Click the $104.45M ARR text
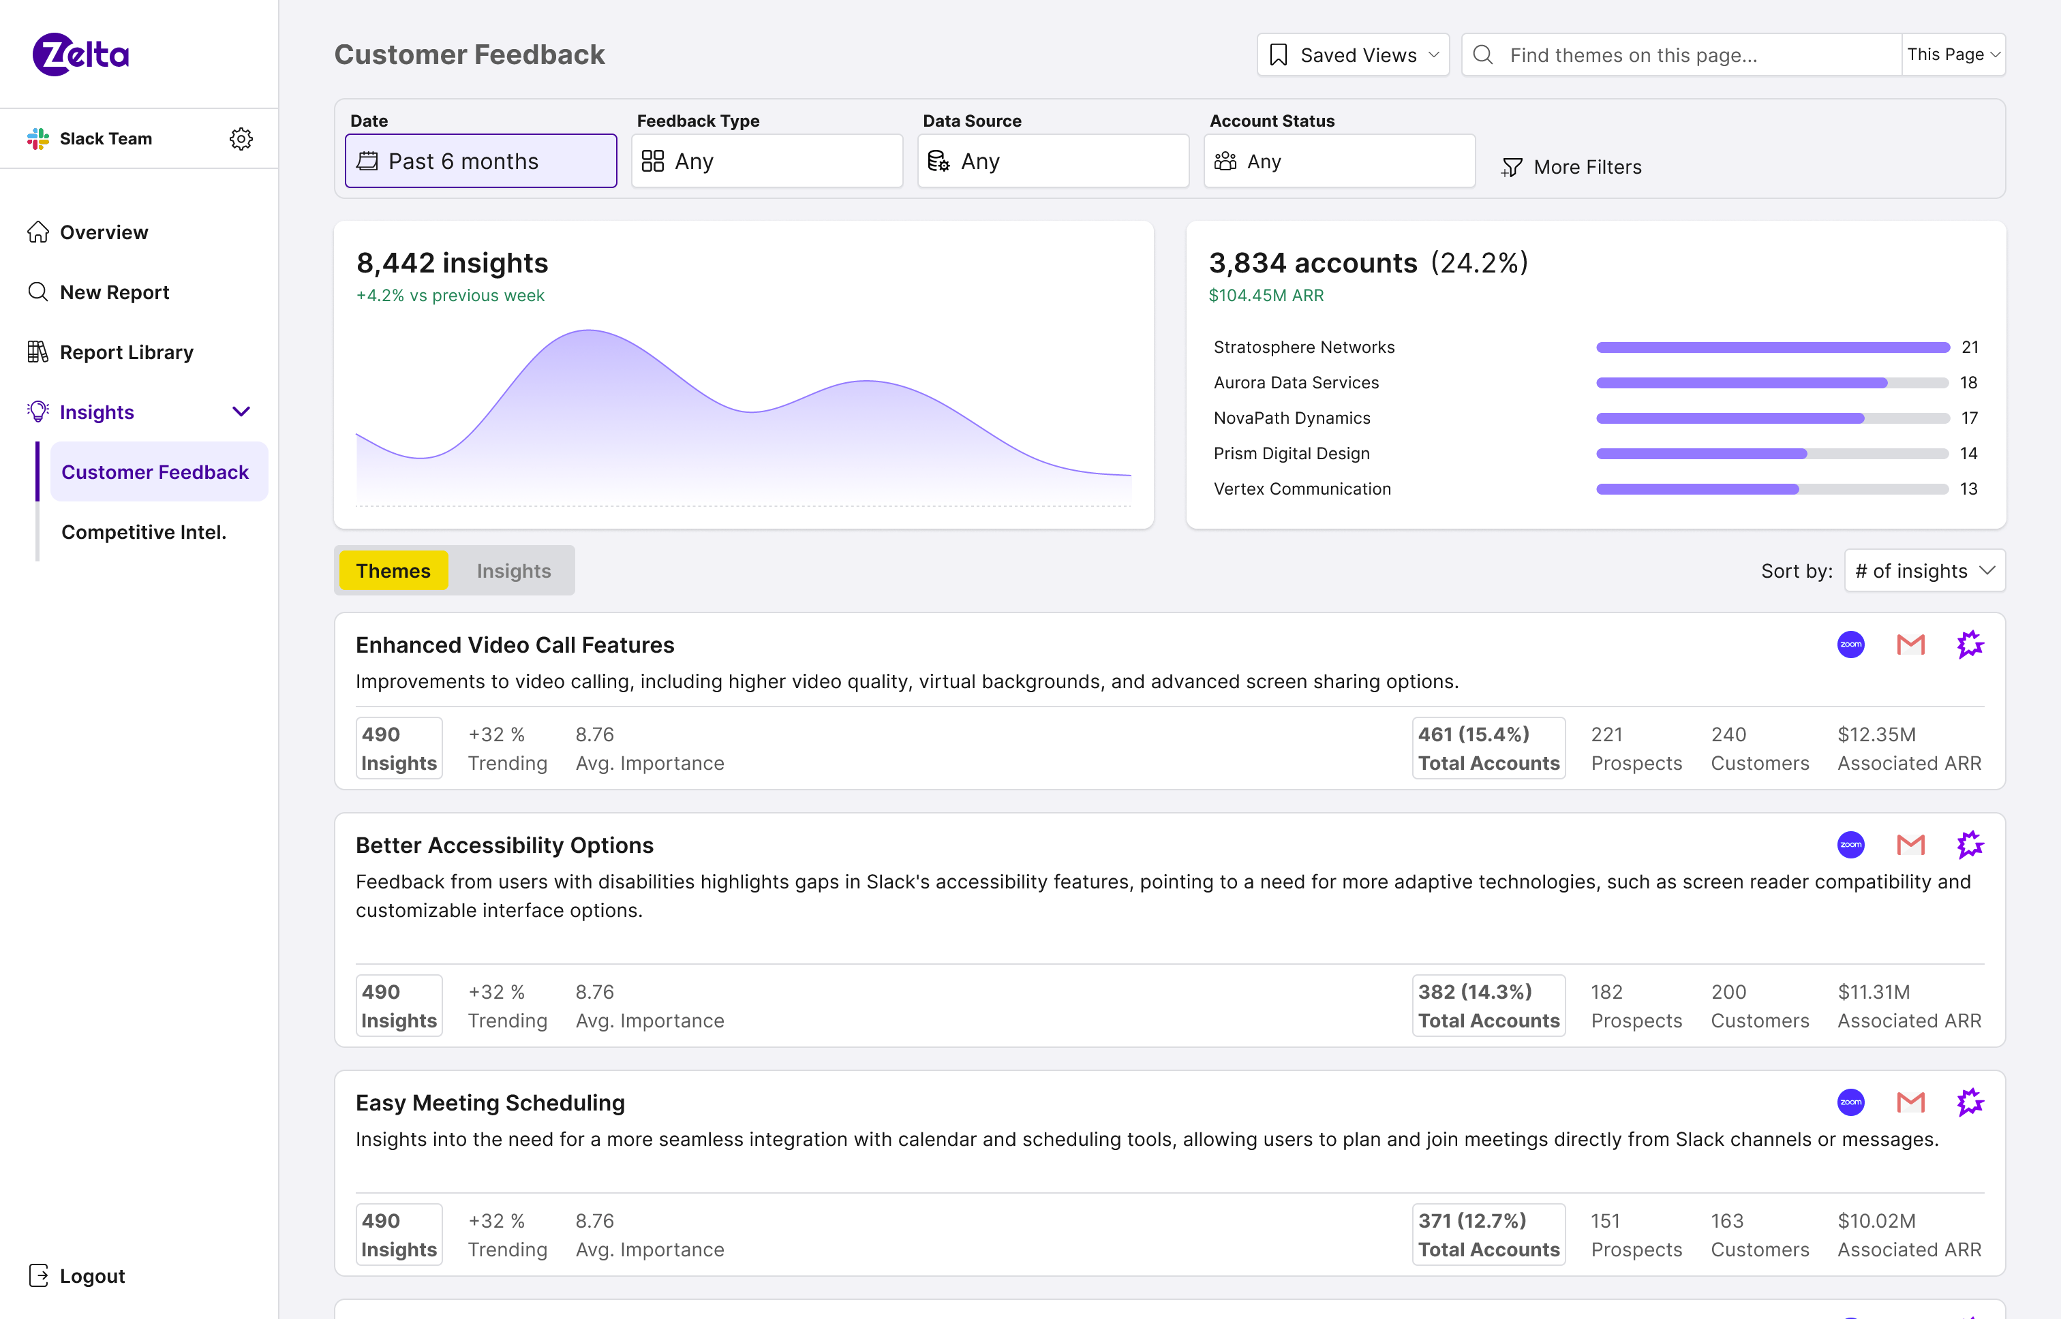 1266,296
